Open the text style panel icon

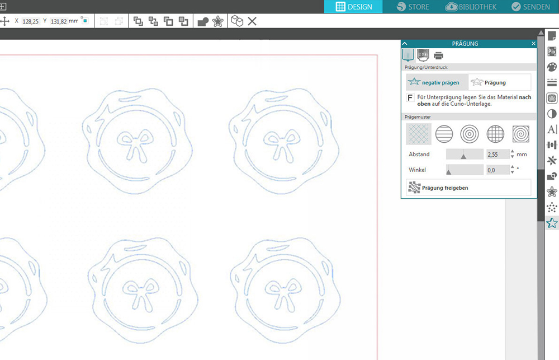coord(552,129)
